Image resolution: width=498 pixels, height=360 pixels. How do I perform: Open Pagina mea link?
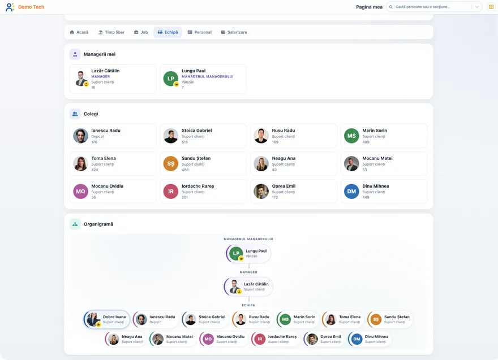(369, 7)
